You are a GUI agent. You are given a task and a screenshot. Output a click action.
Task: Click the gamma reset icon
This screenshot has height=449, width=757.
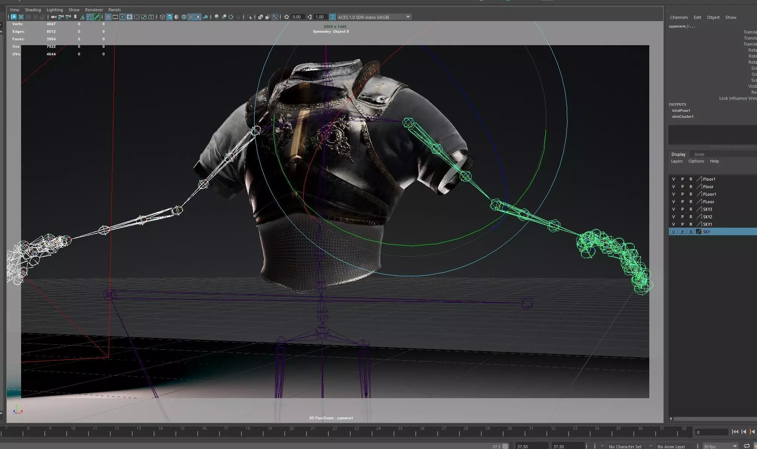pos(309,17)
